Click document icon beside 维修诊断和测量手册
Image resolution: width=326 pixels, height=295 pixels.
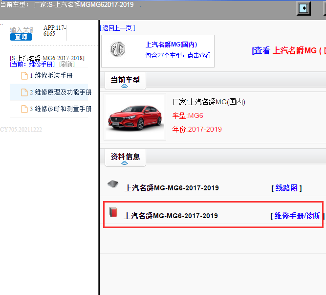(24, 109)
